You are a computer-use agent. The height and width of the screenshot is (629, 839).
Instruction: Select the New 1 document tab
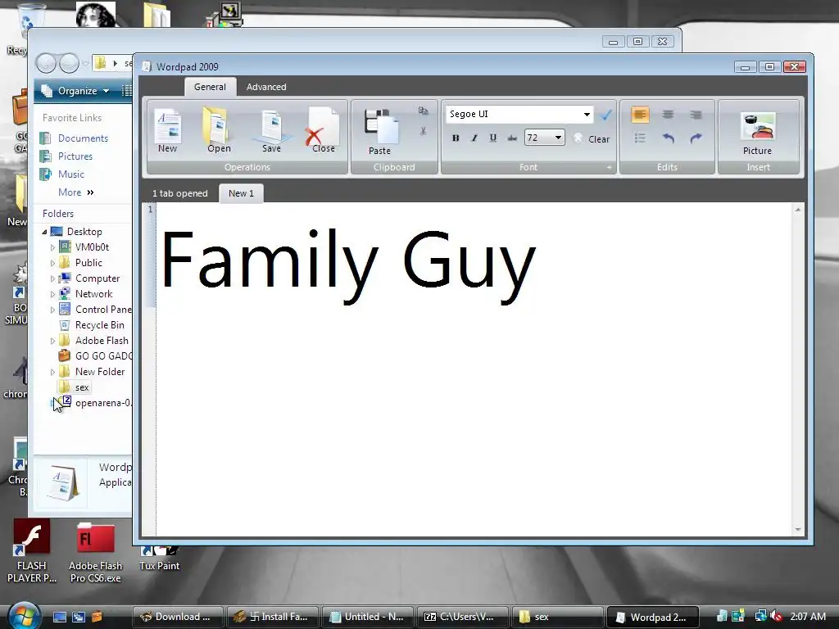click(x=242, y=193)
